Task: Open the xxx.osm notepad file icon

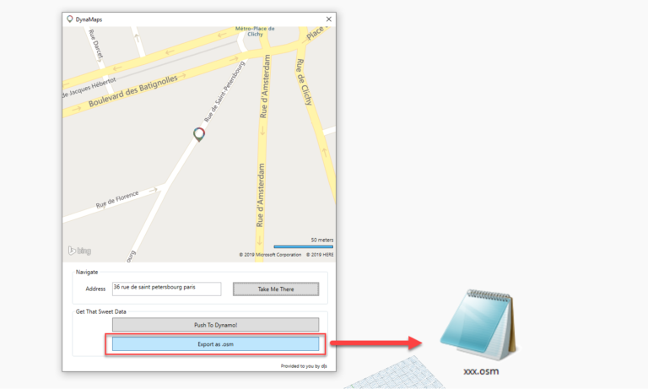Action: [x=479, y=325]
